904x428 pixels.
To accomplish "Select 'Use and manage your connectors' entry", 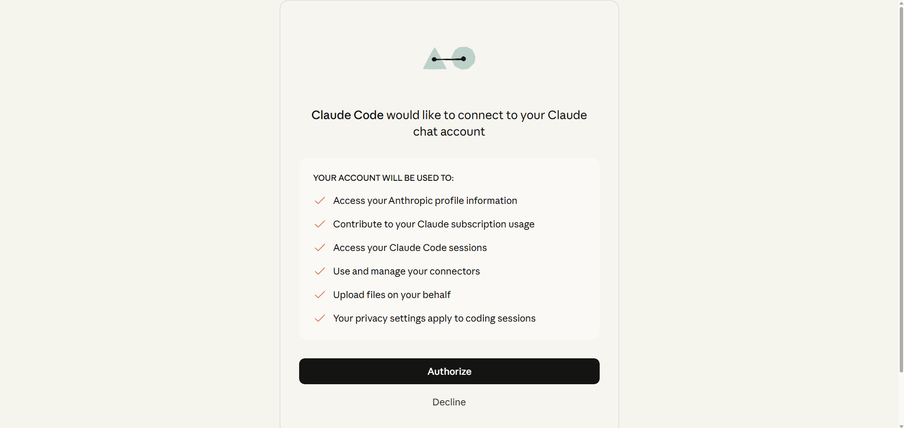I will (406, 271).
